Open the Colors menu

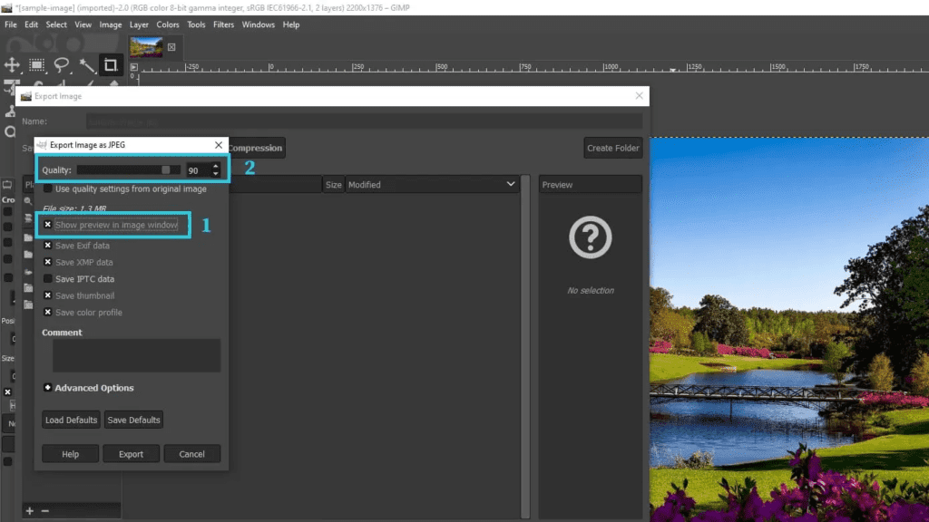(x=168, y=24)
